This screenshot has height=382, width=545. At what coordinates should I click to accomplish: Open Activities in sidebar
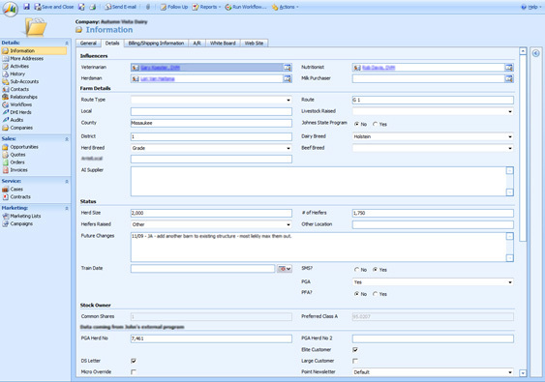pyautogui.click(x=15, y=66)
